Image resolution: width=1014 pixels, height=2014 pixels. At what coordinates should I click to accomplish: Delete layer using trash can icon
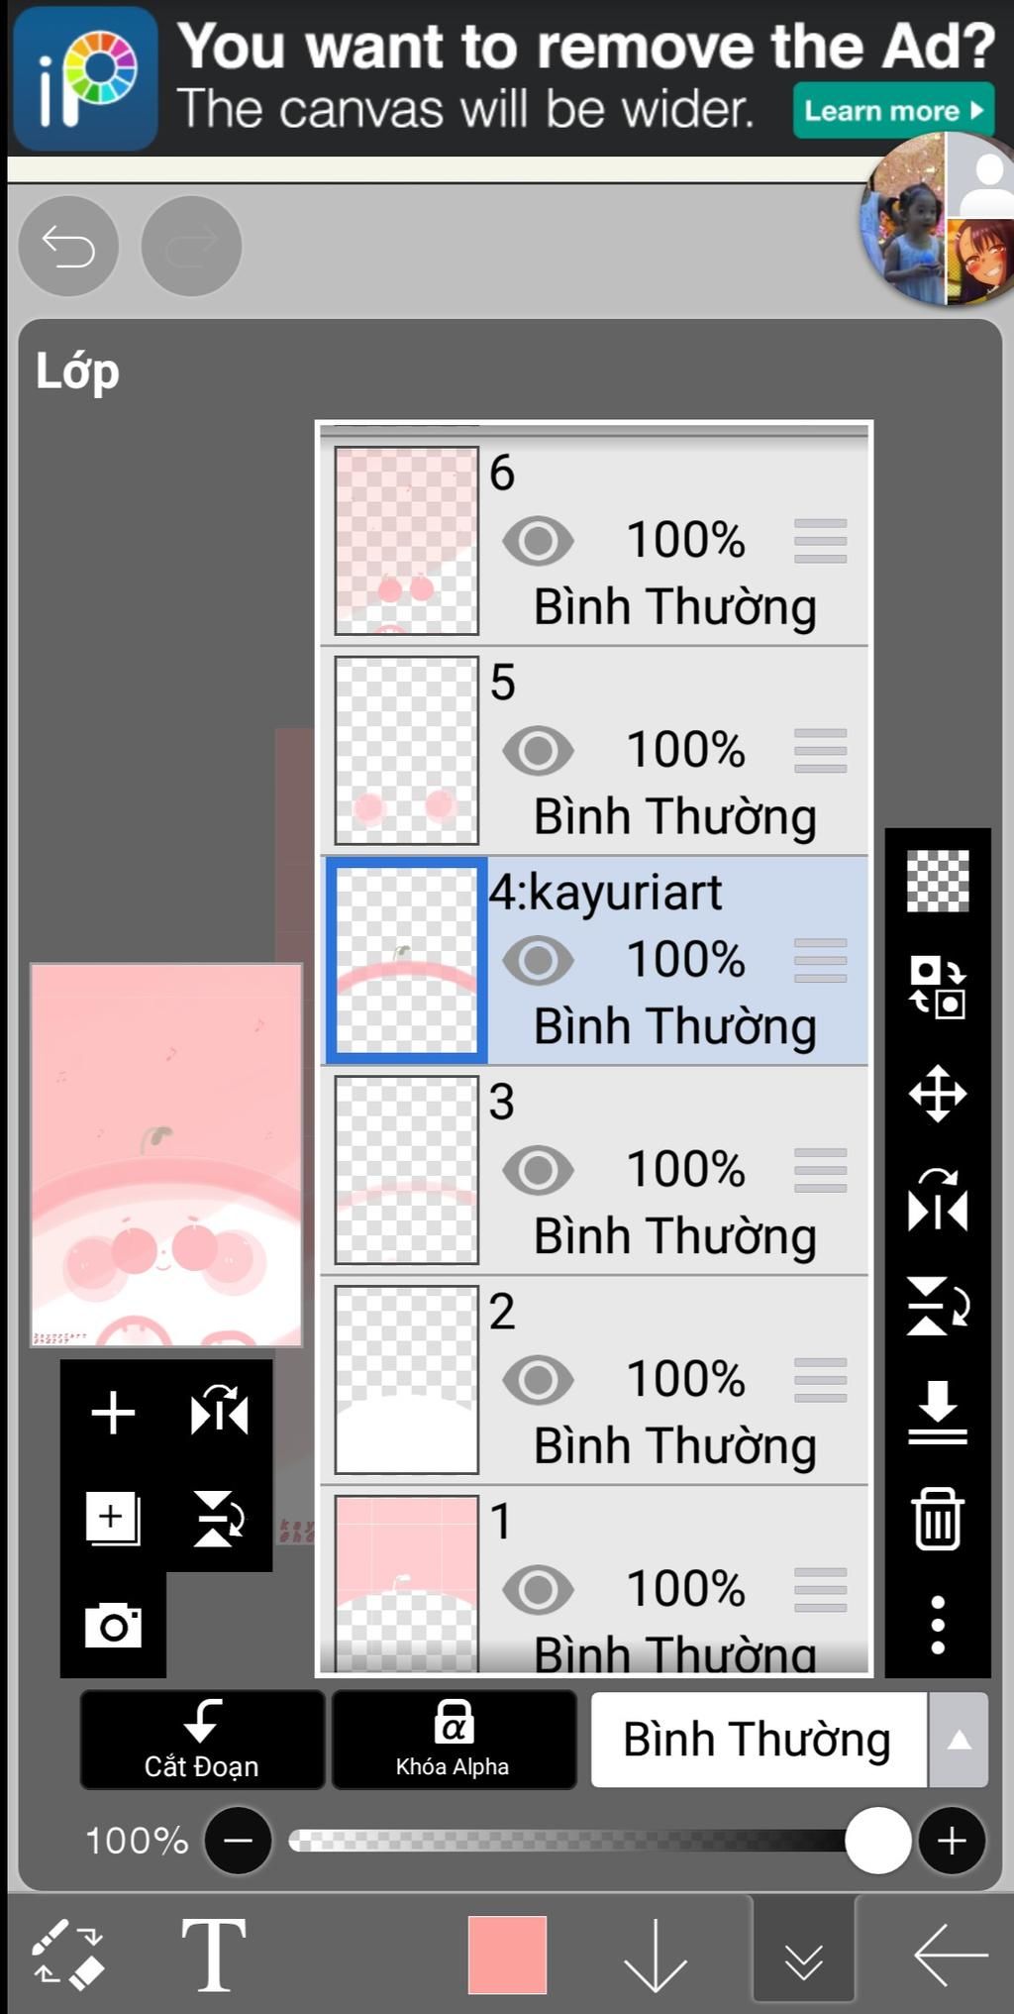tap(937, 1518)
